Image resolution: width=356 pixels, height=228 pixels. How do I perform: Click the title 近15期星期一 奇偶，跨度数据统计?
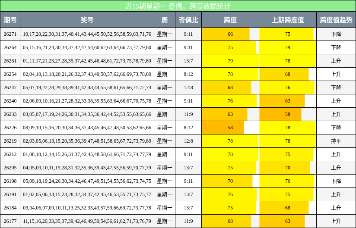178,6
